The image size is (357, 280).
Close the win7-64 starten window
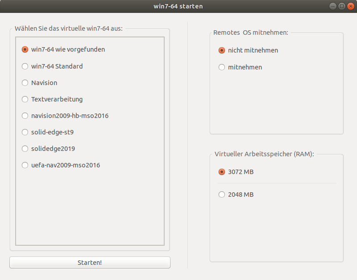pos(350,6)
